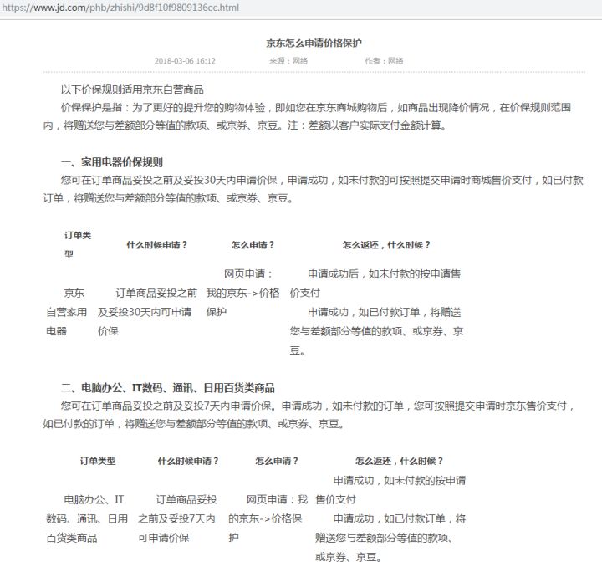This screenshot has height=577, width=602.
Task: Click second table header 订单类型
Action: pyautogui.click(x=98, y=461)
